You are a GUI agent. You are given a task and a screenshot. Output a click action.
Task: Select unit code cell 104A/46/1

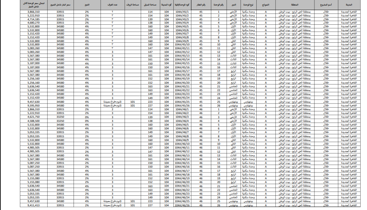[x=182, y=109]
